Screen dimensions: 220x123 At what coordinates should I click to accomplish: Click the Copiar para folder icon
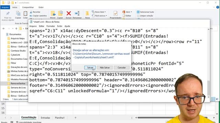(60, 14)
